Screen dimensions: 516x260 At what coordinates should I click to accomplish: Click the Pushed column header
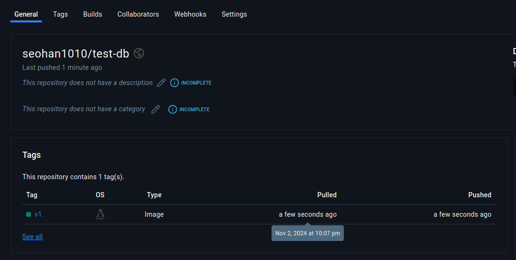(480, 195)
